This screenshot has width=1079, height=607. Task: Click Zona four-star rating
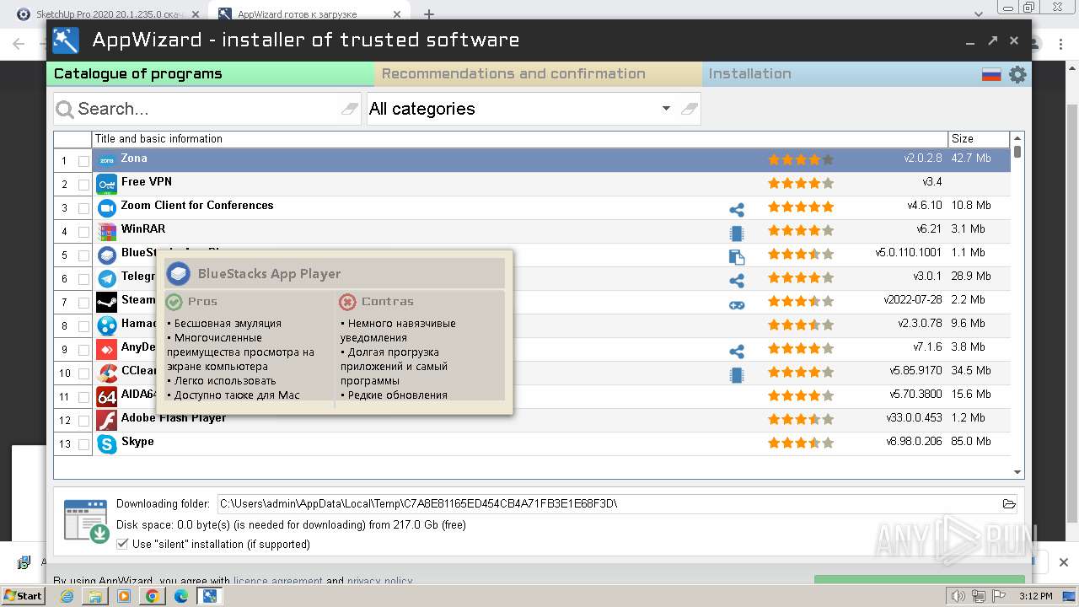pos(800,159)
